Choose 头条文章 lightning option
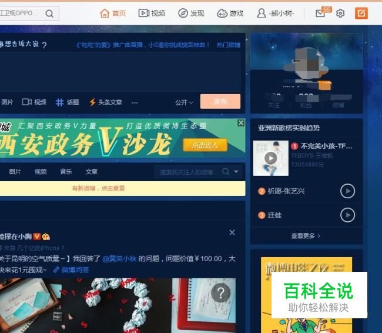The height and width of the screenshot is (333, 382). click(x=106, y=102)
